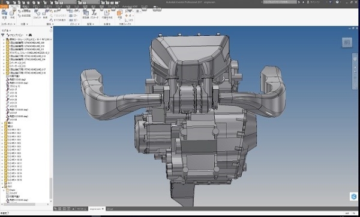Select the フラッシュ:12 constraint in the tree
The width and height of the screenshot is (360, 217).
click(13, 86)
